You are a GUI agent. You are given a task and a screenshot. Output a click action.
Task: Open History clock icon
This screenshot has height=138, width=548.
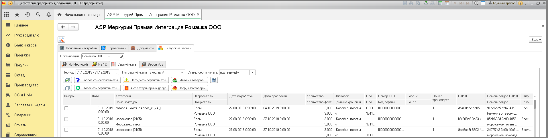coord(28,14)
